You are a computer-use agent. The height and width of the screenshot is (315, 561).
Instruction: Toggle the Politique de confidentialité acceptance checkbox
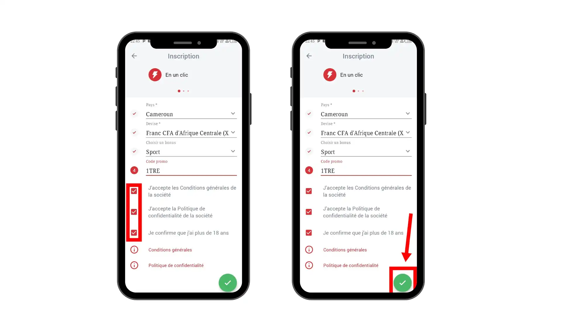point(134,211)
